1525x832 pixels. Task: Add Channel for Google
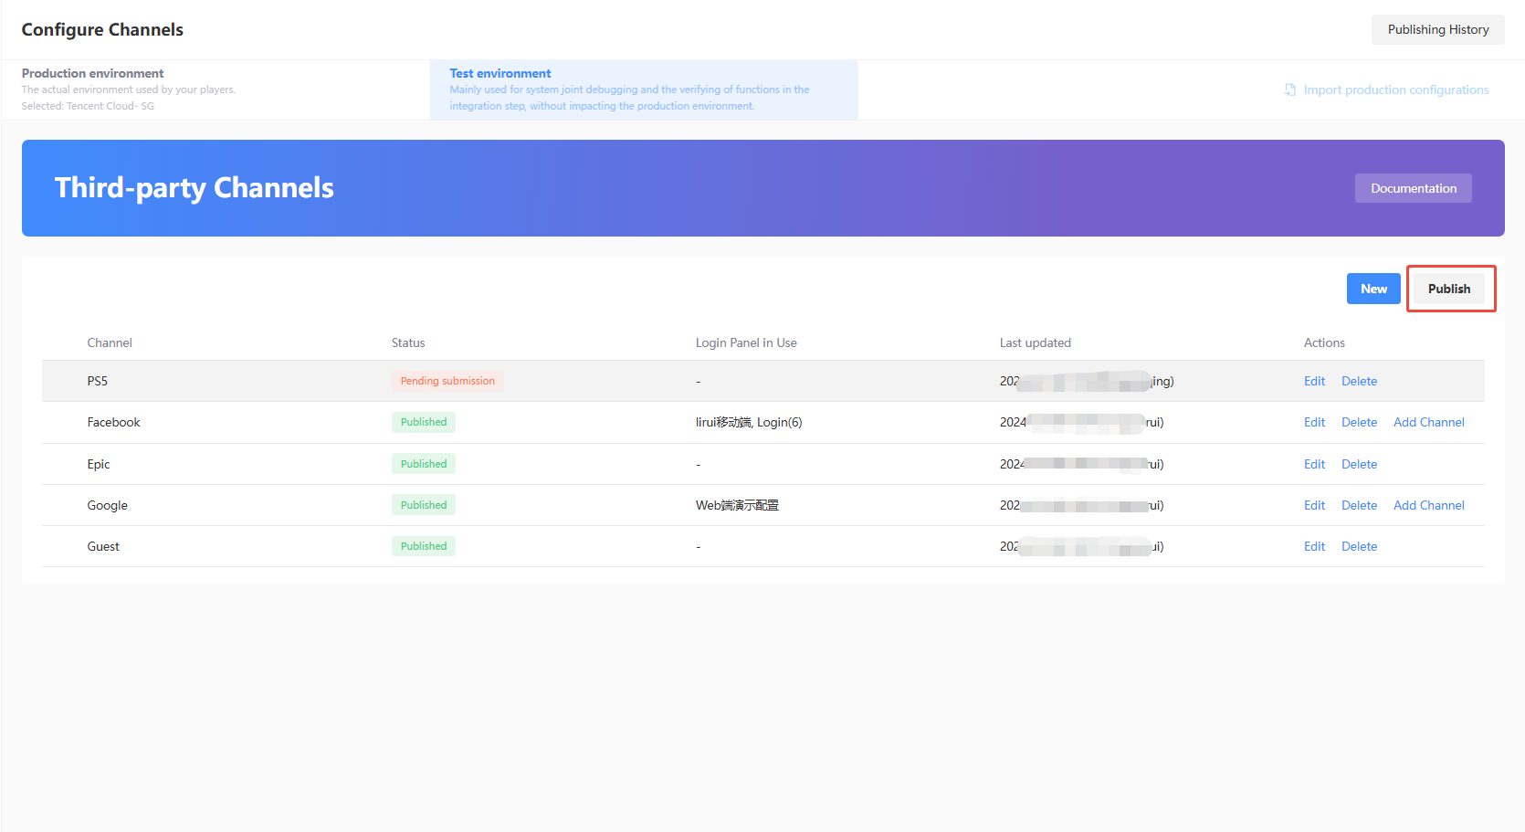click(1428, 504)
